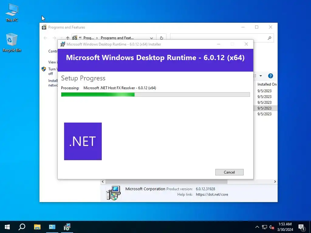The width and height of the screenshot is (311, 233).
Task: Select the Recycle Bin desktop icon
Action: point(12,42)
